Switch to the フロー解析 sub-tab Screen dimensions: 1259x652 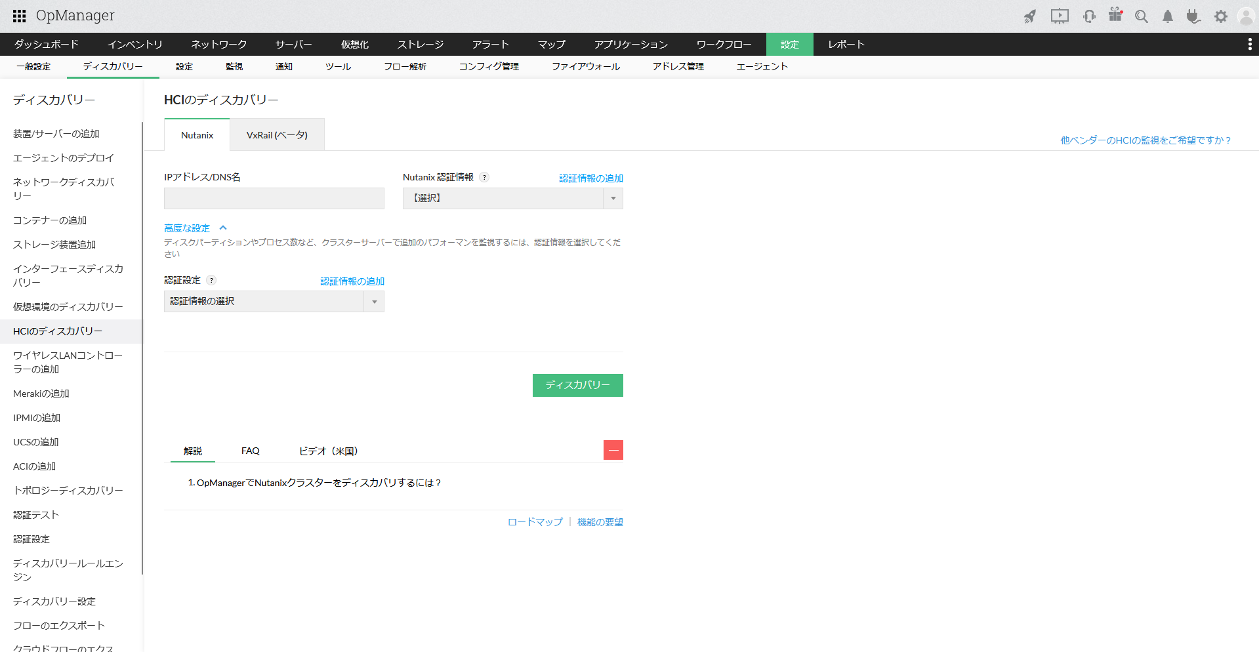[405, 67]
